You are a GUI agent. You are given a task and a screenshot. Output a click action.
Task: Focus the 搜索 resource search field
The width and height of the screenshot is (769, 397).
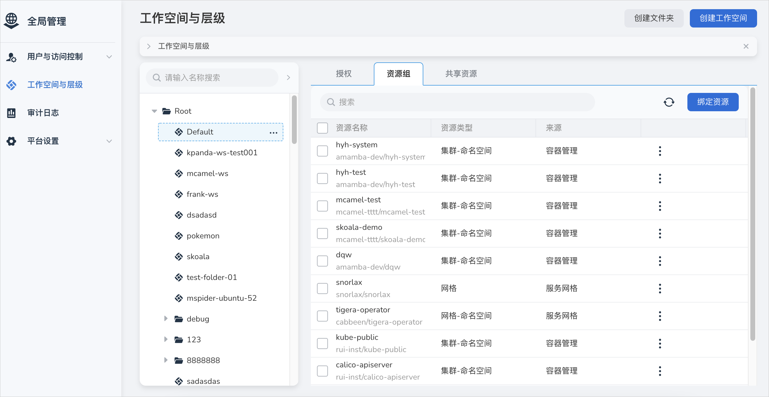click(457, 102)
